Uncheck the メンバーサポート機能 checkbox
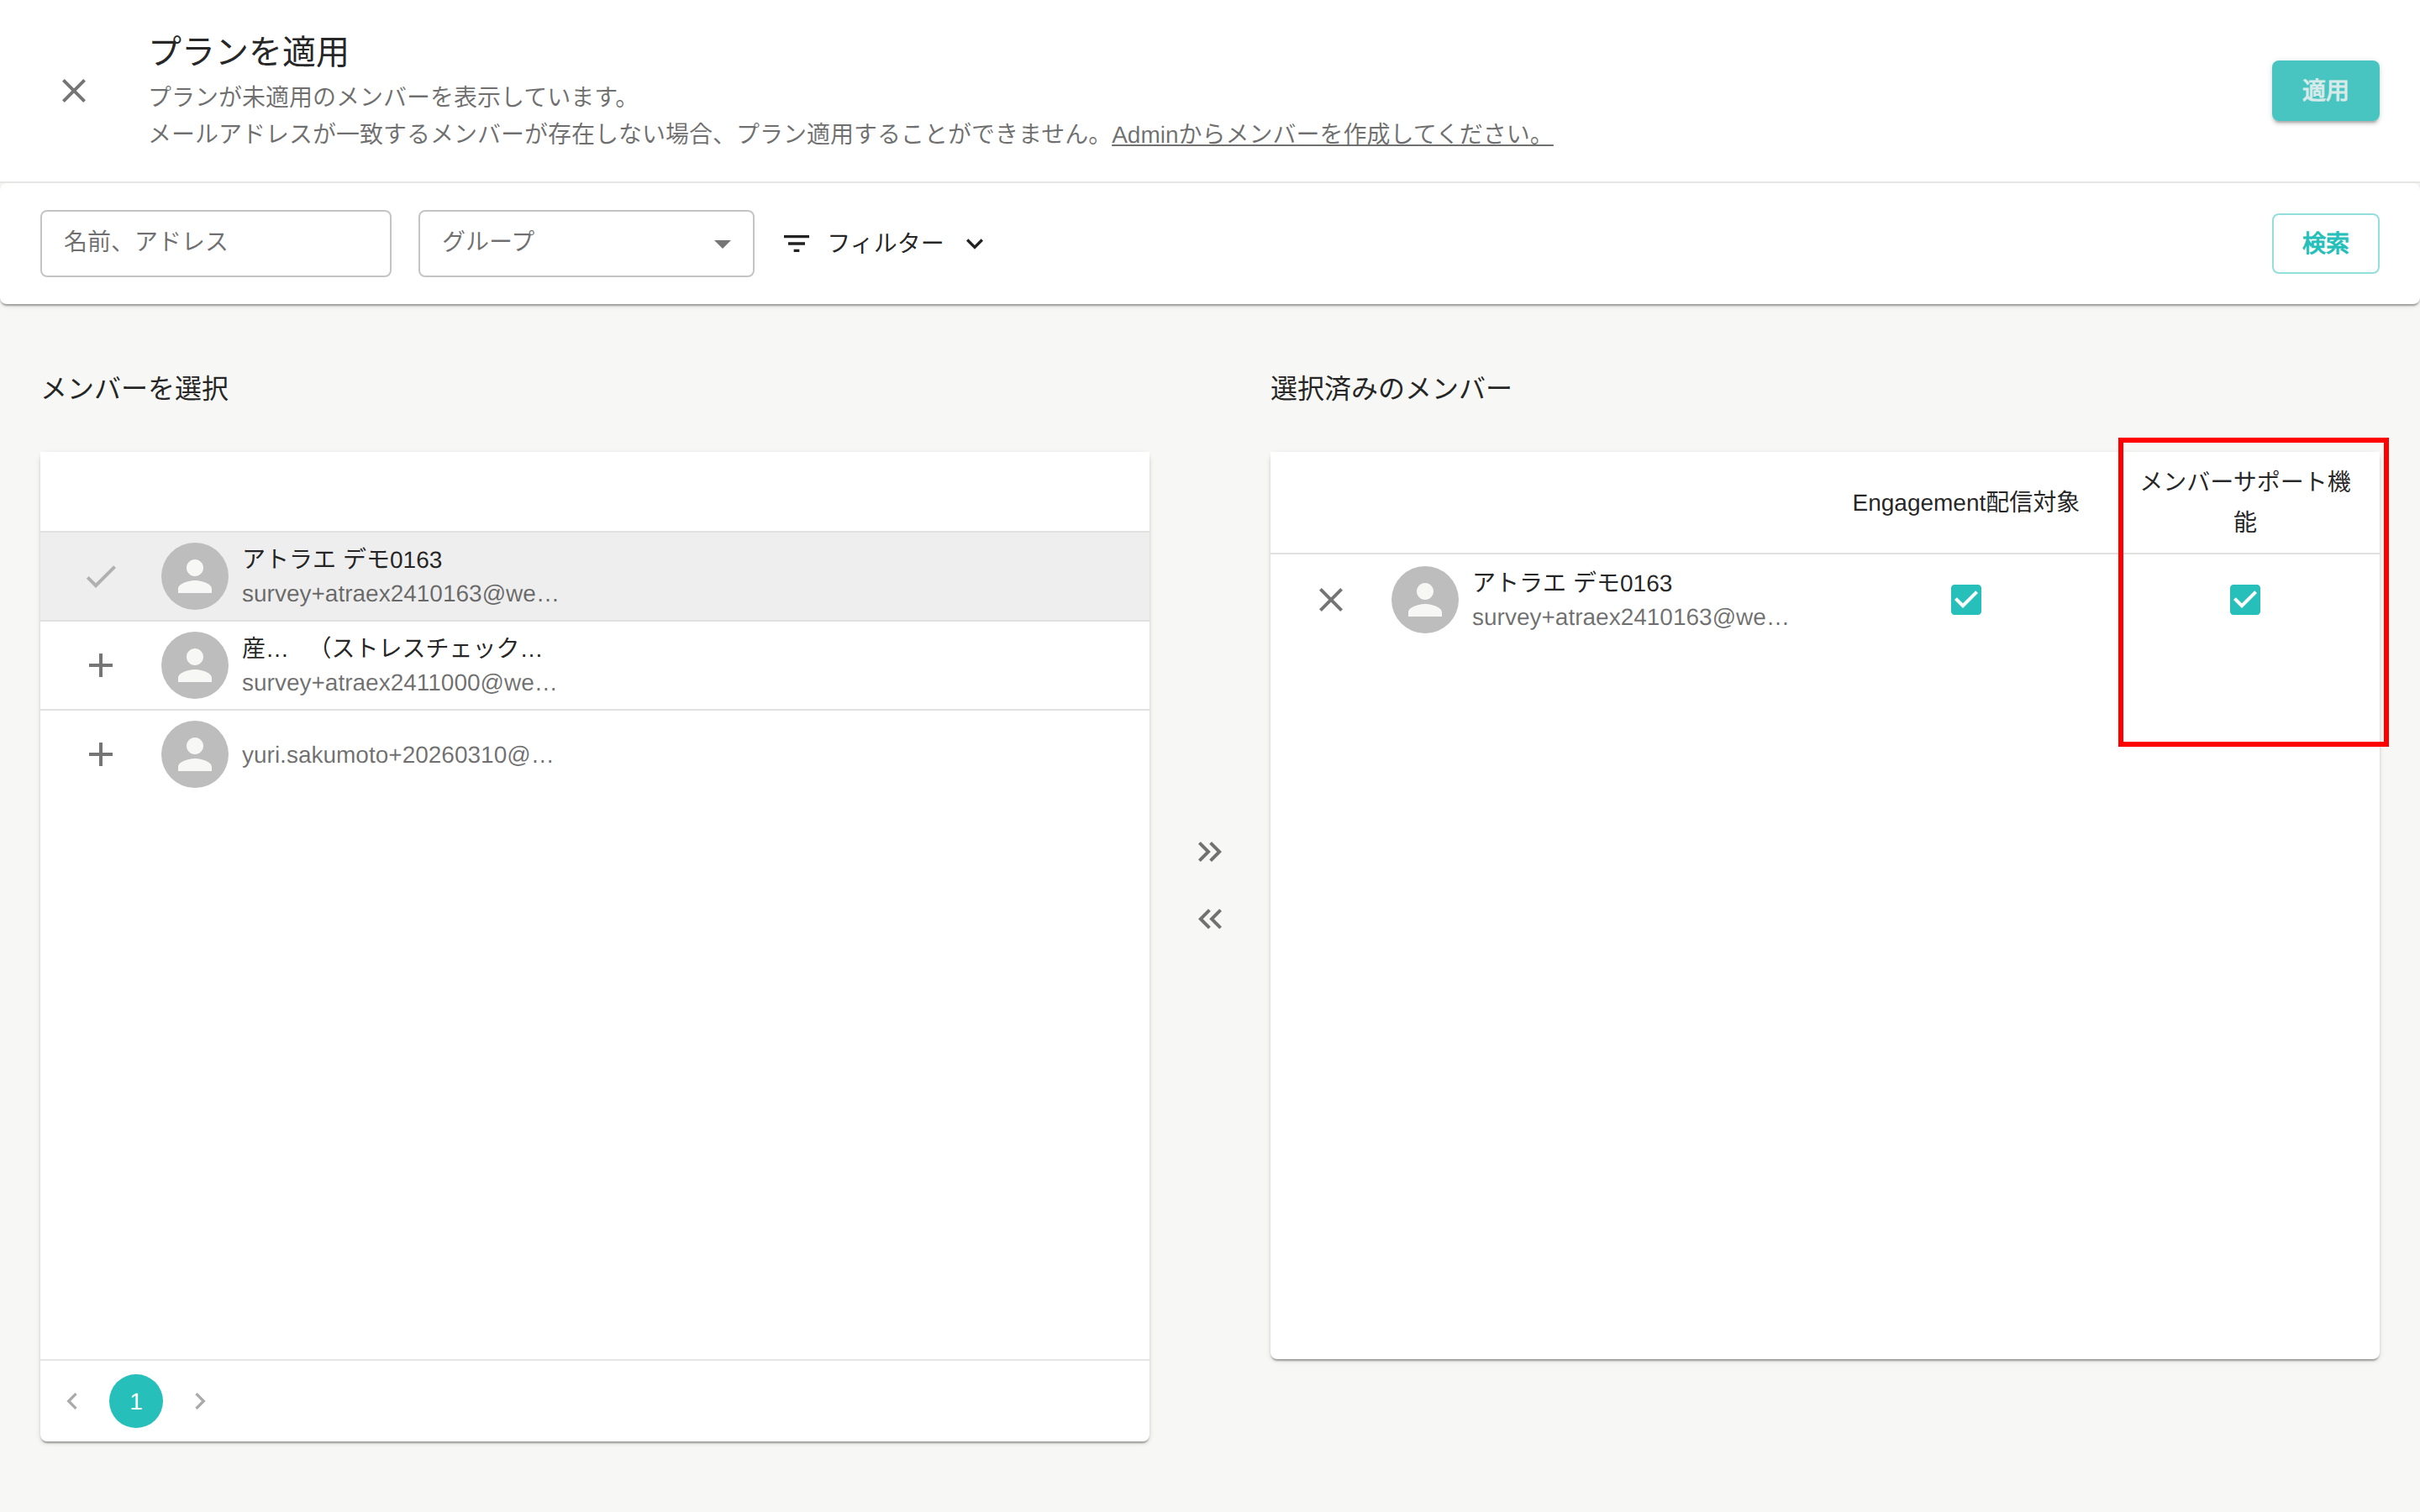The width and height of the screenshot is (2420, 1512). point(2244,600)
